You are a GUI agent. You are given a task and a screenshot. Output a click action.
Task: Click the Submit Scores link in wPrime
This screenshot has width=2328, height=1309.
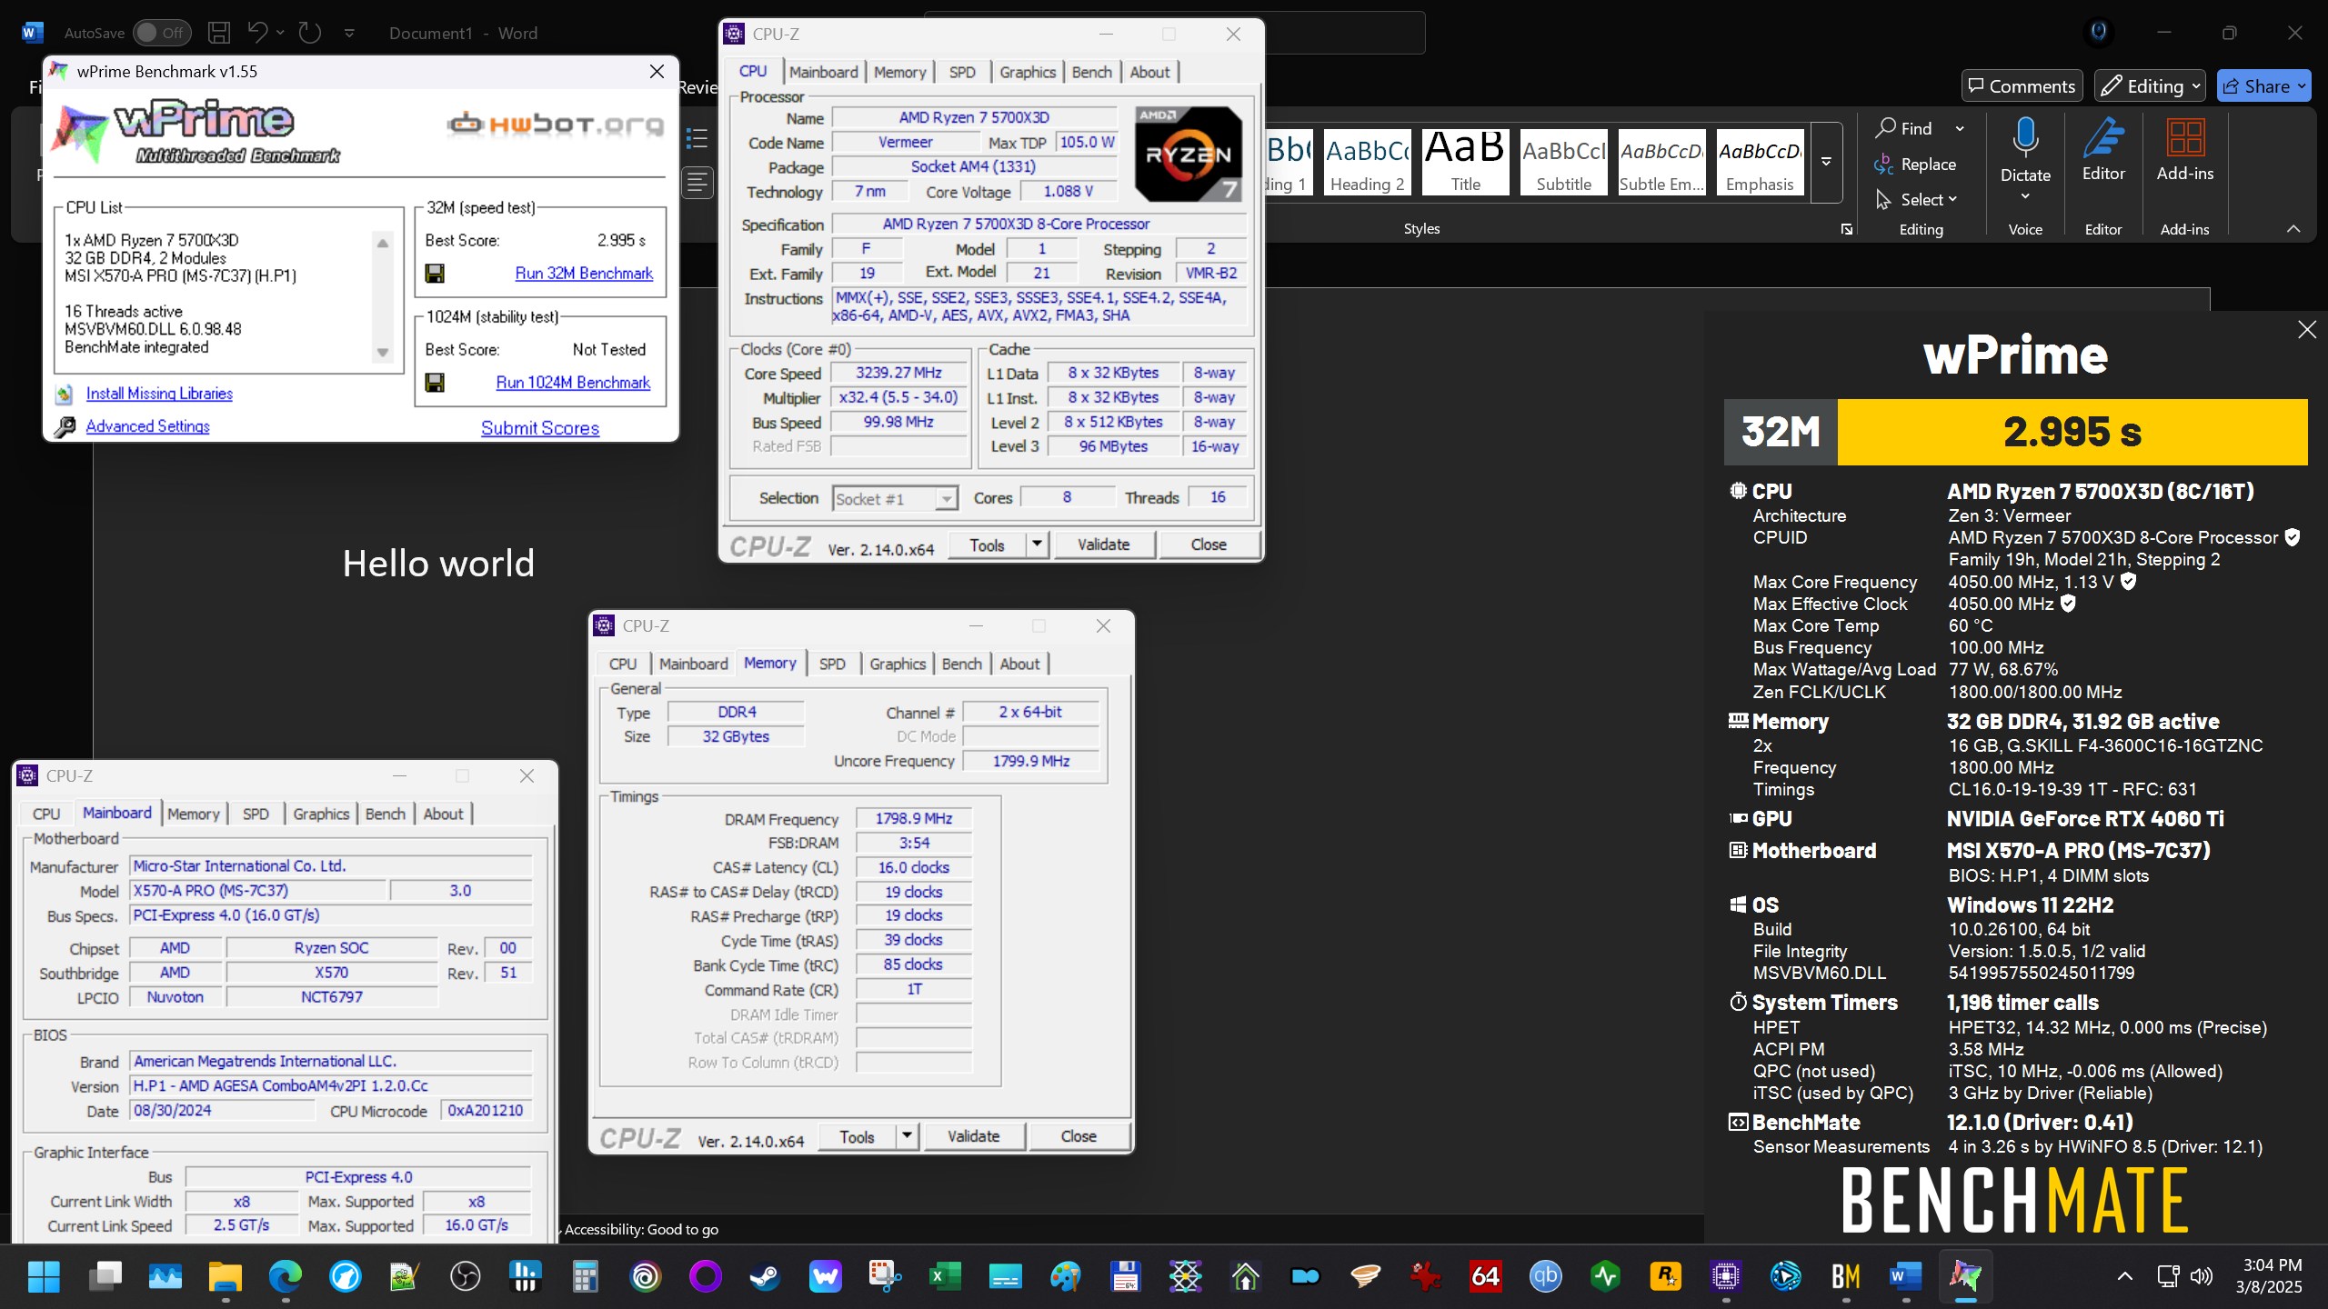[x=540, y=428]
